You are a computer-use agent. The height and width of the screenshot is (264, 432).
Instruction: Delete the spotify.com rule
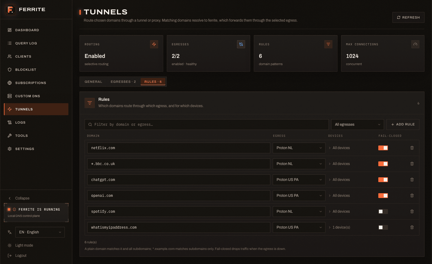[412, 211]
